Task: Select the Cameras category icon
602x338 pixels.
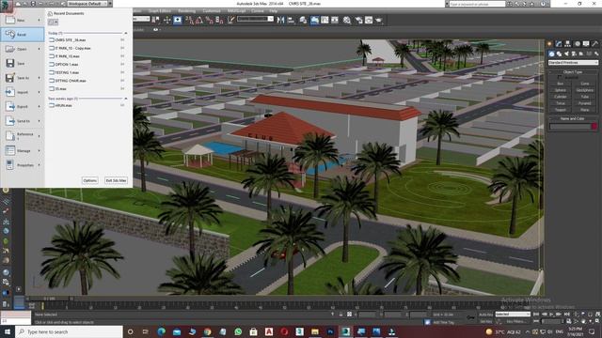Action: pos(574,54)
